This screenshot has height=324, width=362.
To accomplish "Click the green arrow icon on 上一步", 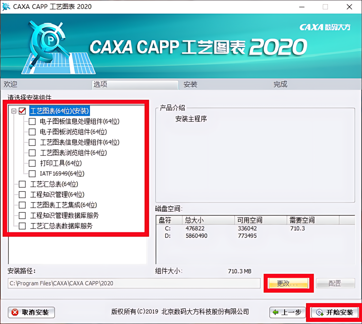I will click(x=276, y=312).
